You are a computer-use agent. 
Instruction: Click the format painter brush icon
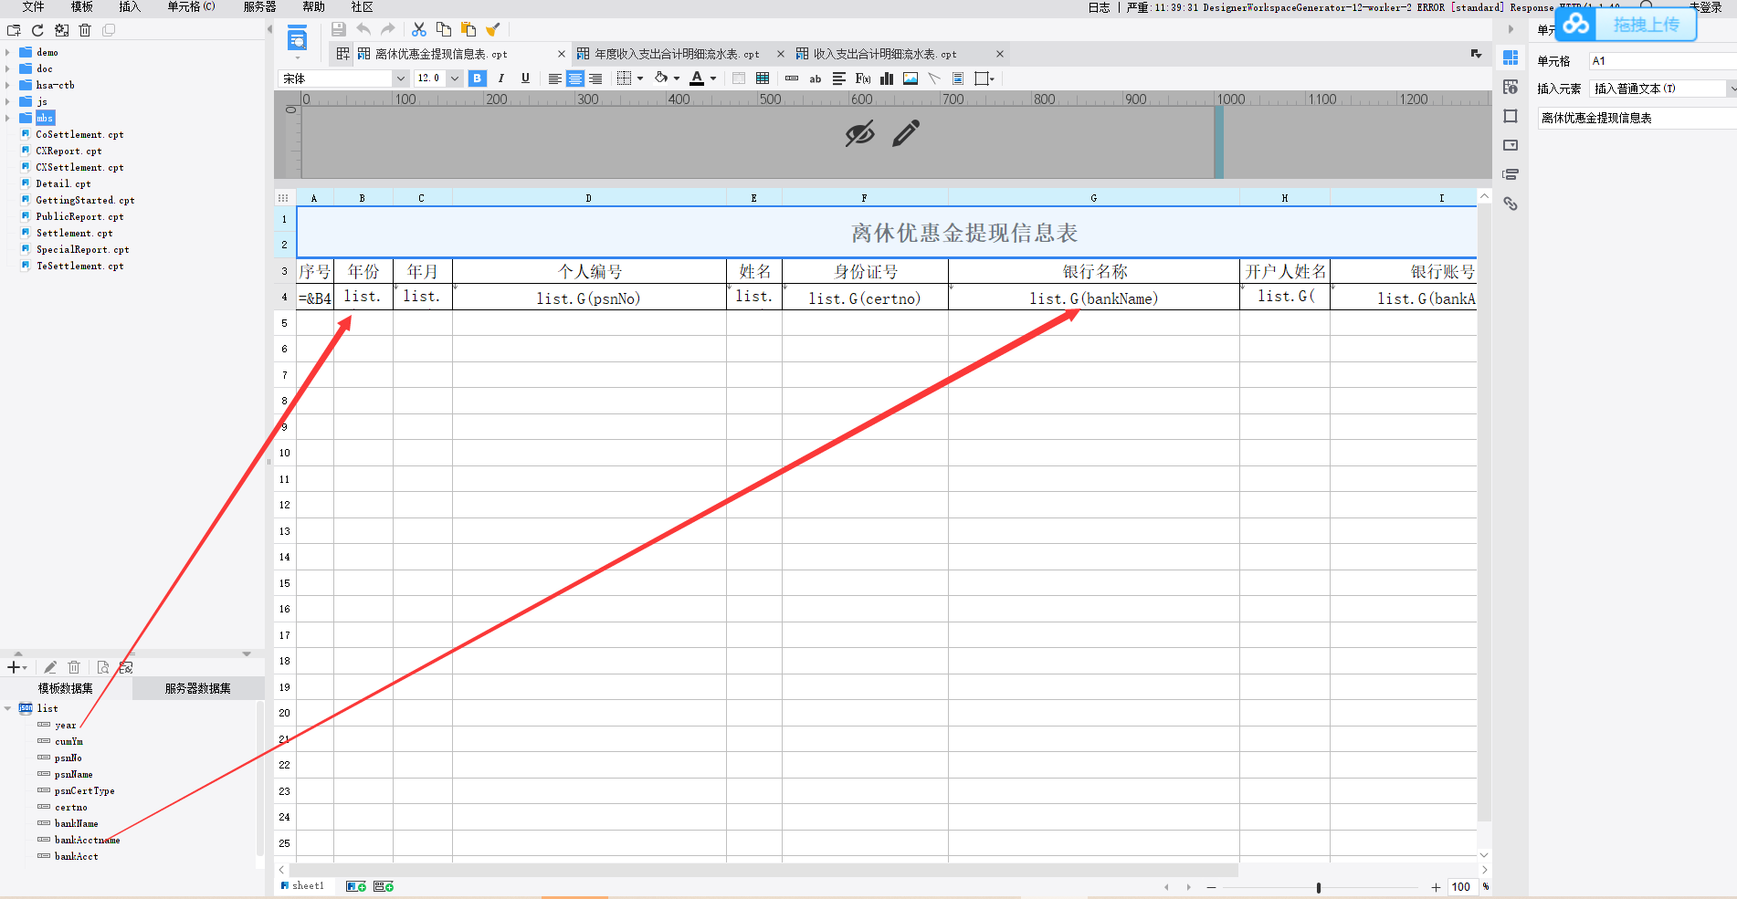click(493, 29)
